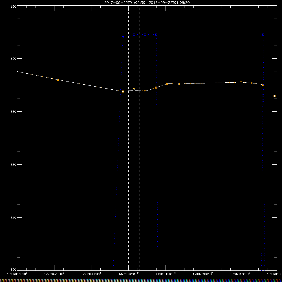Click the 560 y-axis label

(x=14, y=165)
